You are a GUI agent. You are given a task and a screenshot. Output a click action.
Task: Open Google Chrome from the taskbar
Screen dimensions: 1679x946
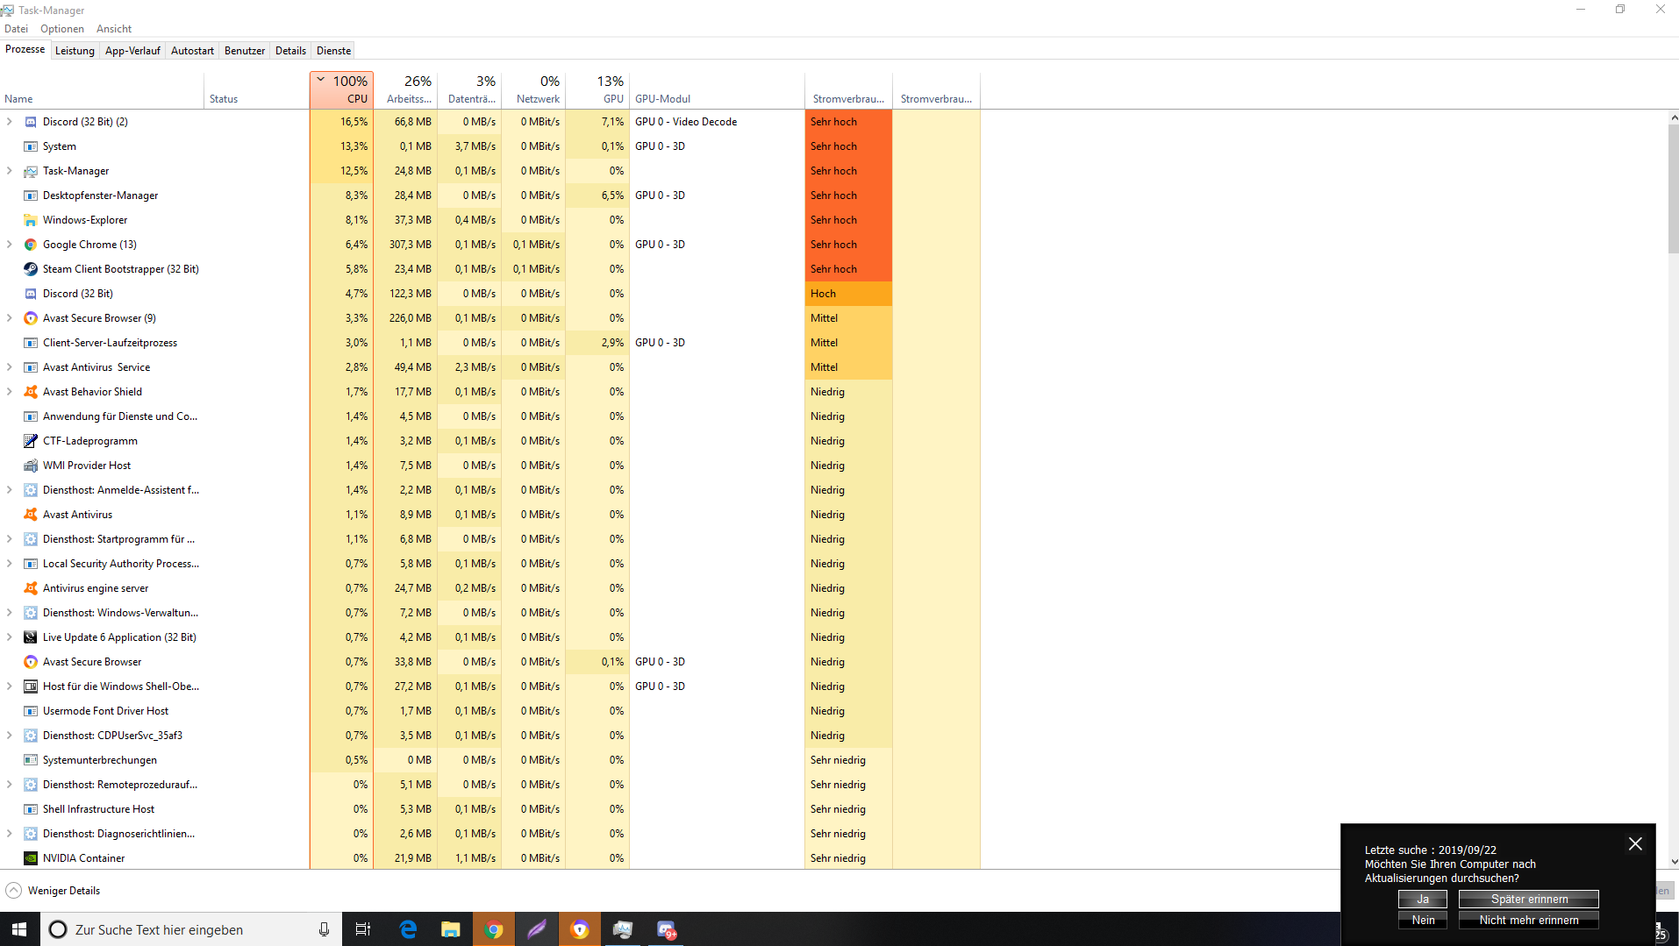tap(494, 929)
